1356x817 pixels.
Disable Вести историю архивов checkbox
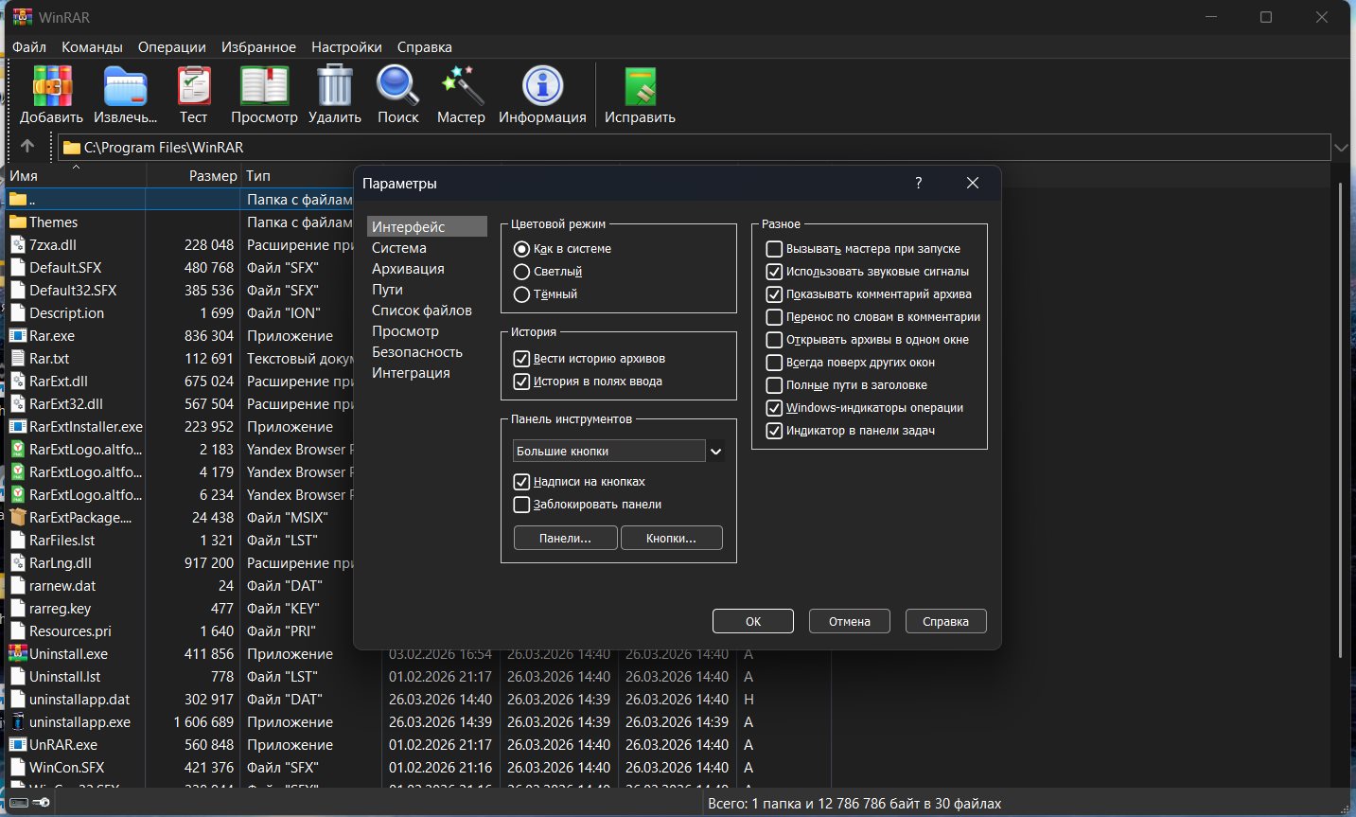pyautogui.click(x=521, y=359)
